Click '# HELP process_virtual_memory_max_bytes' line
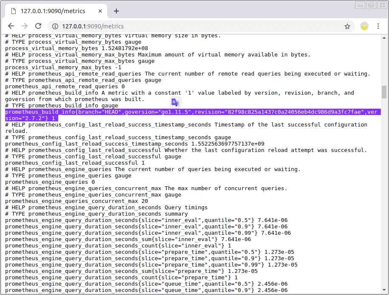Screen dimensions: 389x295 click(x=158, y=54)
